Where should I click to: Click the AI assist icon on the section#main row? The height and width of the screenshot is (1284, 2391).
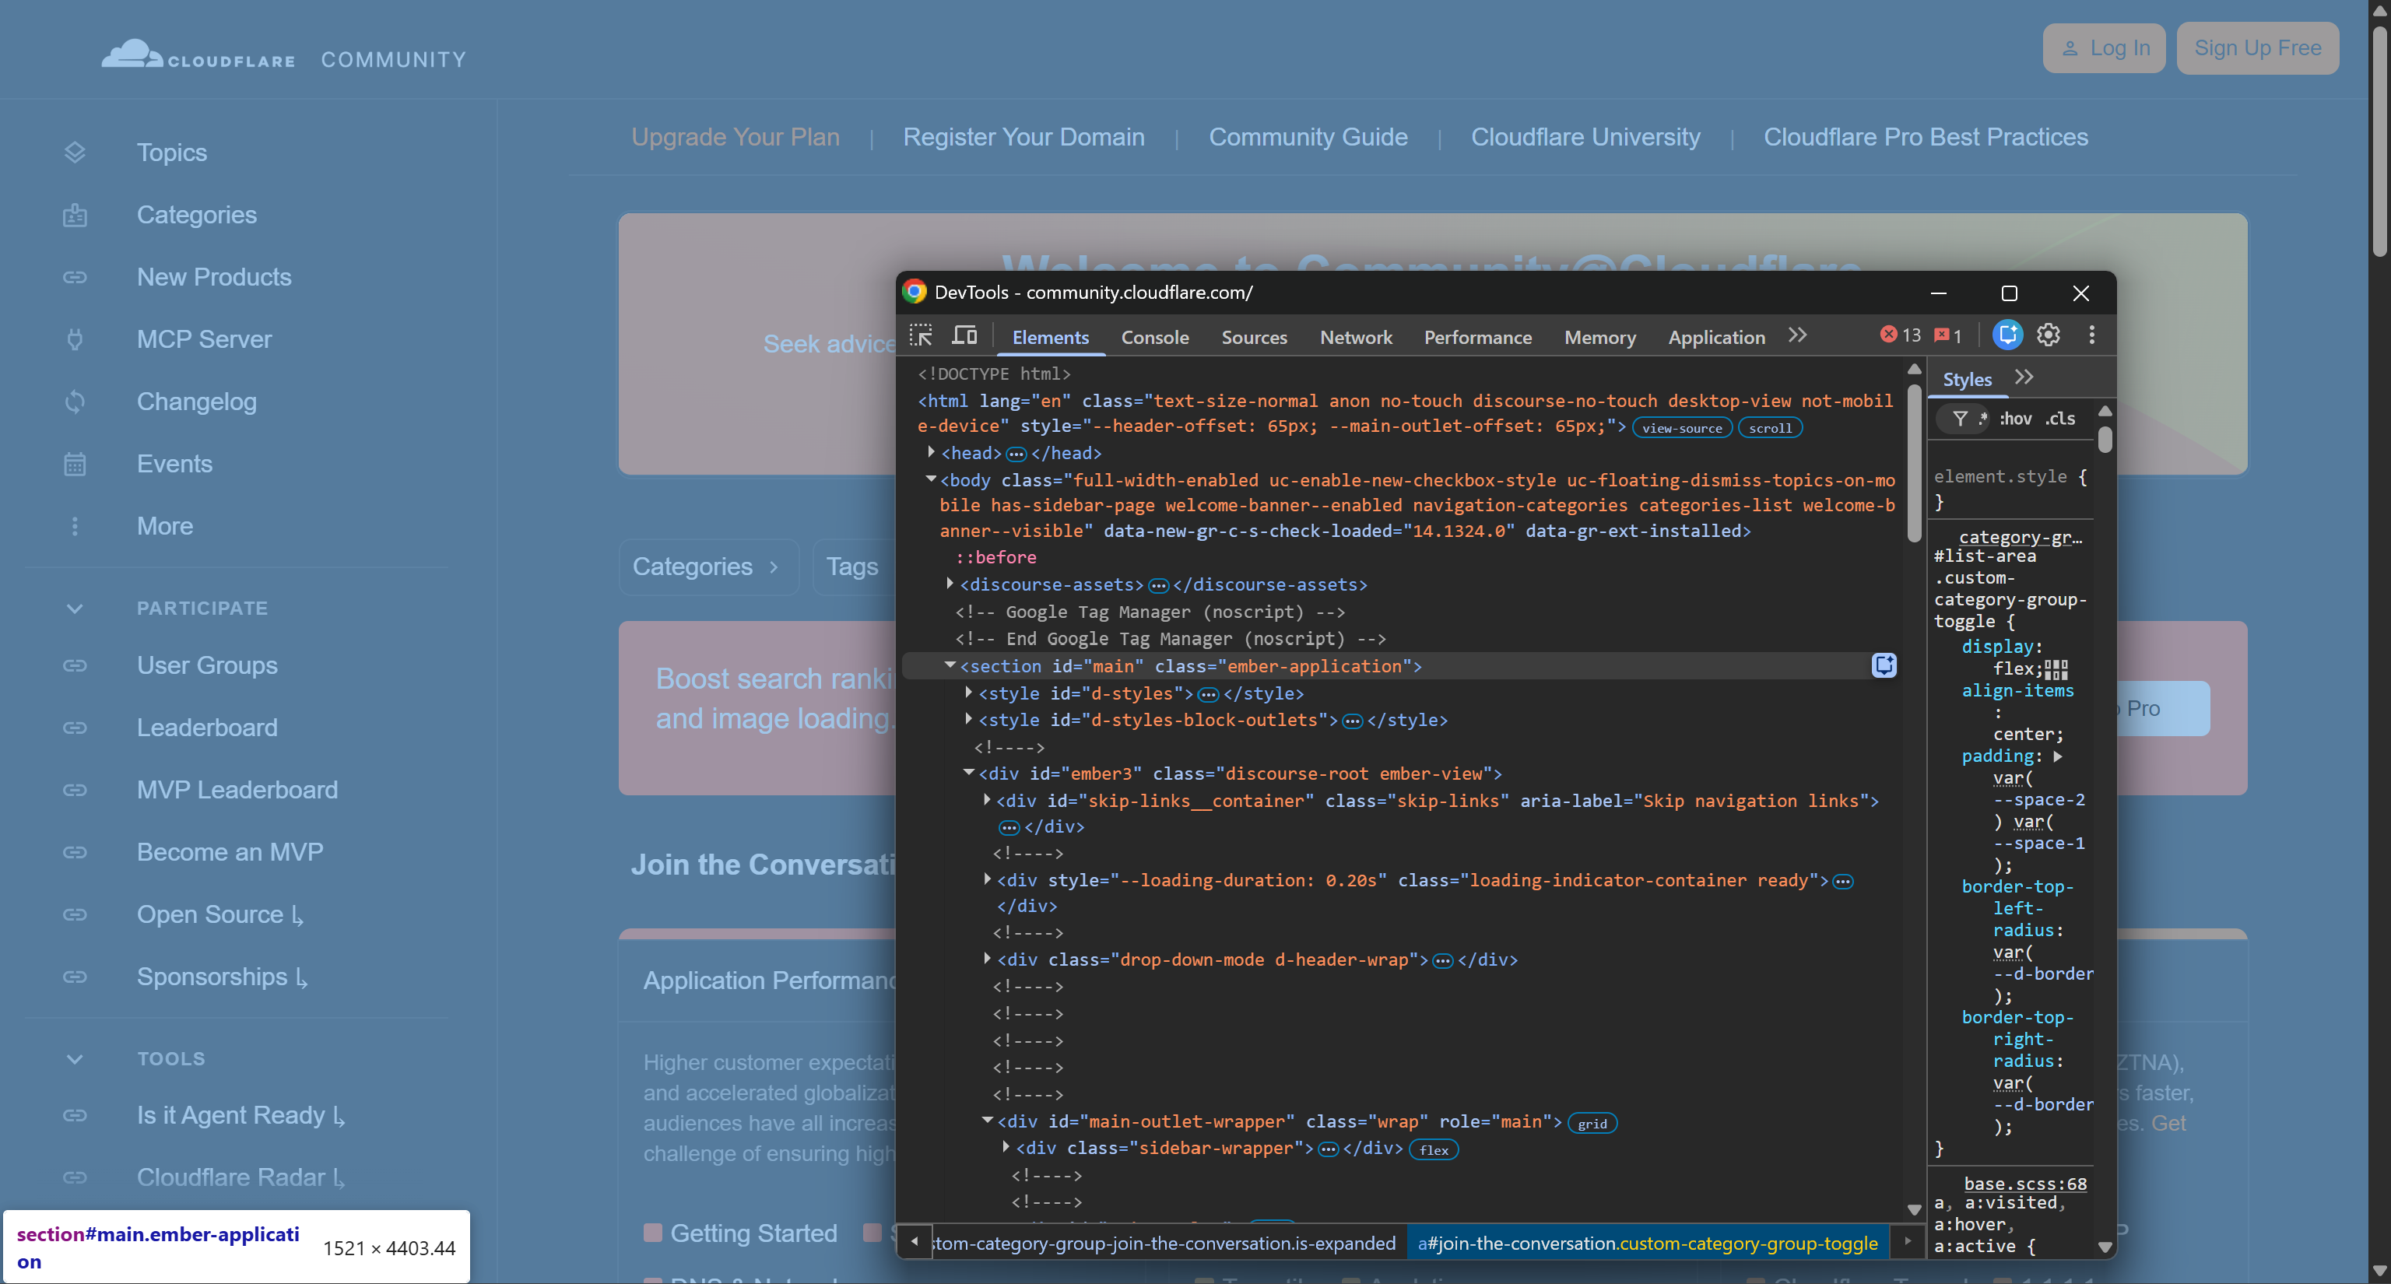(1884, 665)
